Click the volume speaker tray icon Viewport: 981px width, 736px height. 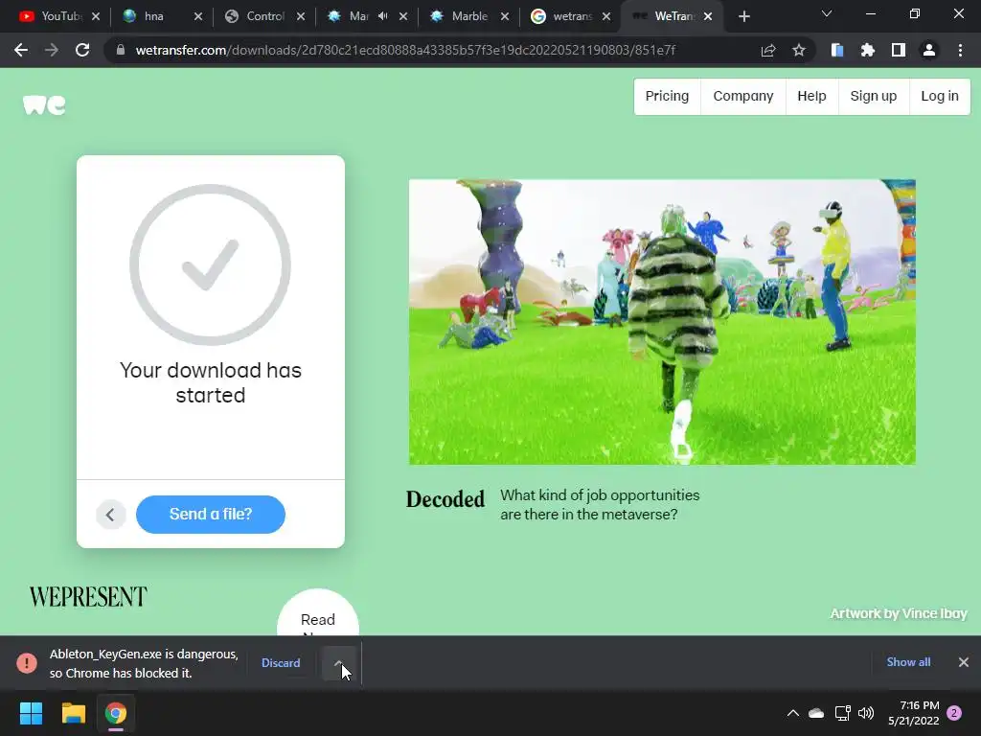pyautogui.click(x=866, y=713)
